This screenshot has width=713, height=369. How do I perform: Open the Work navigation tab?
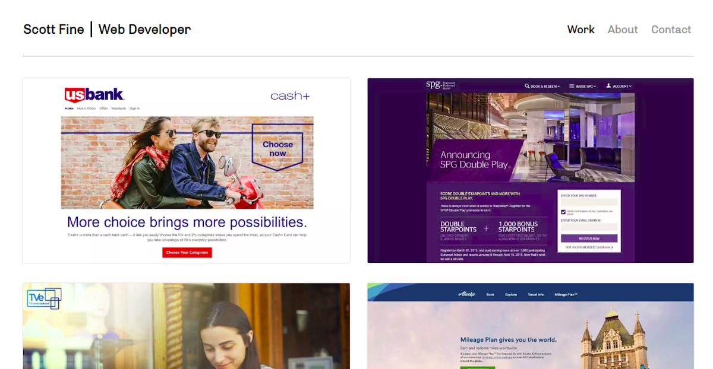tap(581, 30)
